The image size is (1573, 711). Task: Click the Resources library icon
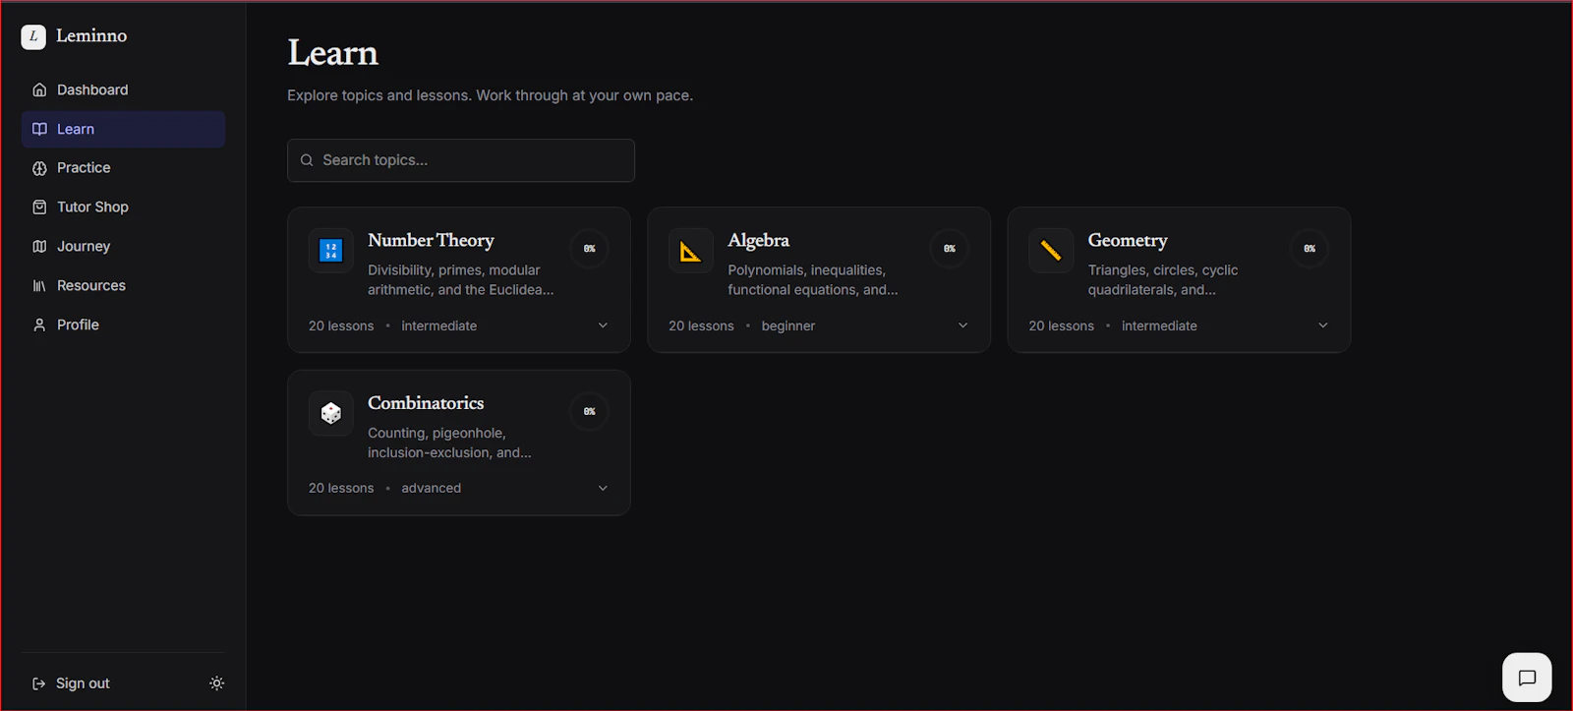click(39, 286)
